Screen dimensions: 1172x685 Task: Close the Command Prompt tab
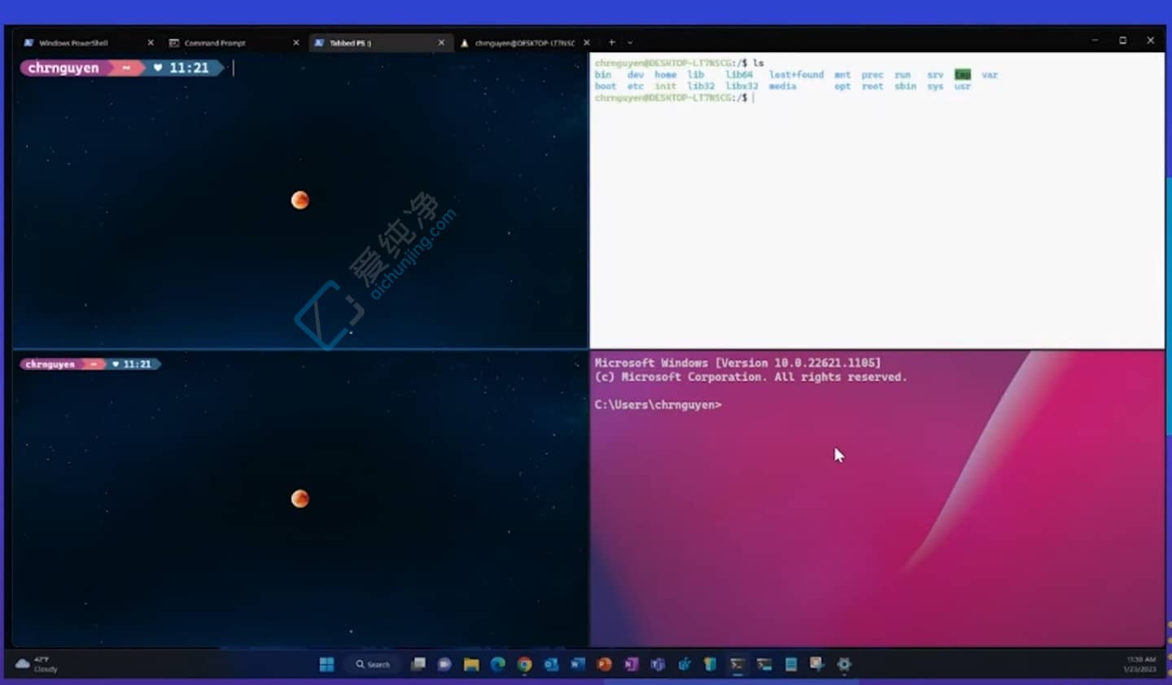[295, 42]
